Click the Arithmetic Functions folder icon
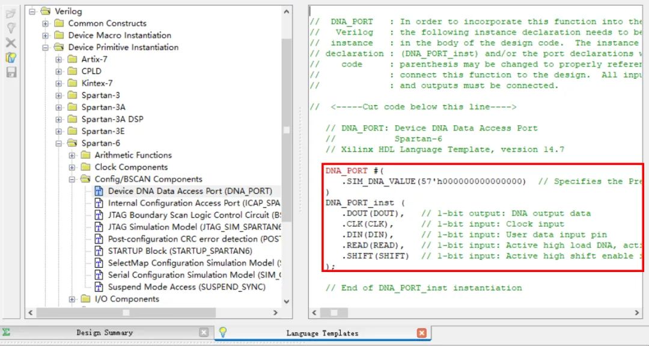 (86, 155)
